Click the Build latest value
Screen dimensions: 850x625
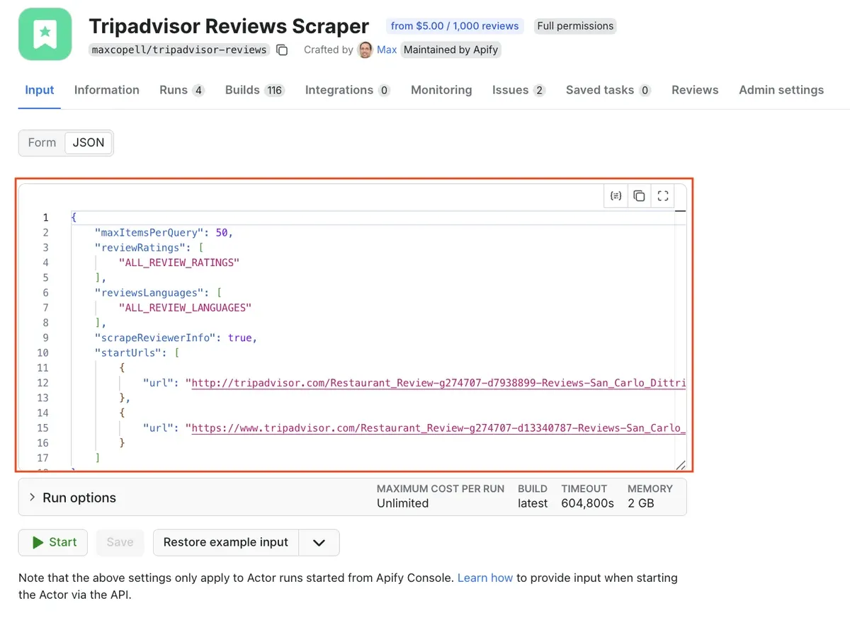(533, 503)
